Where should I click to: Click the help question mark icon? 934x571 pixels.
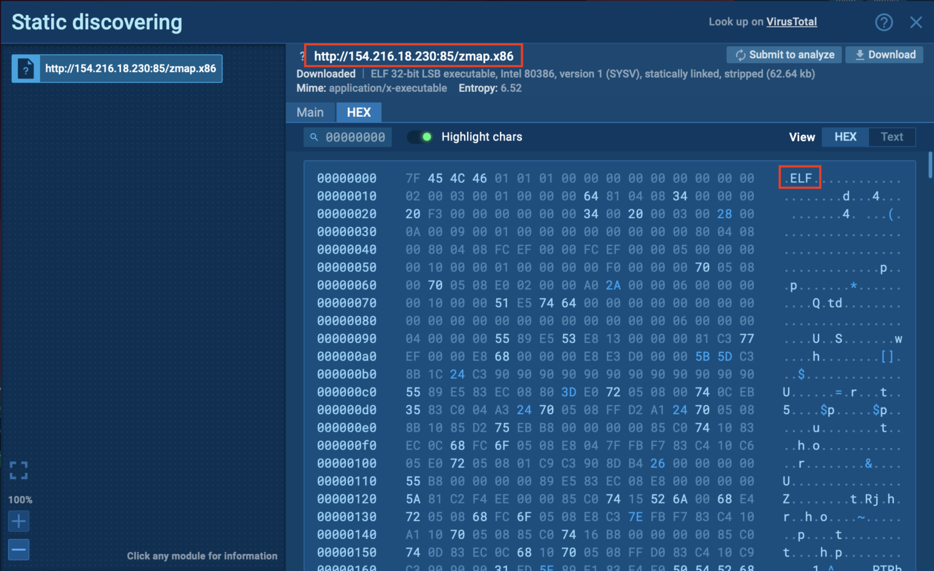[x=884, y=22]
